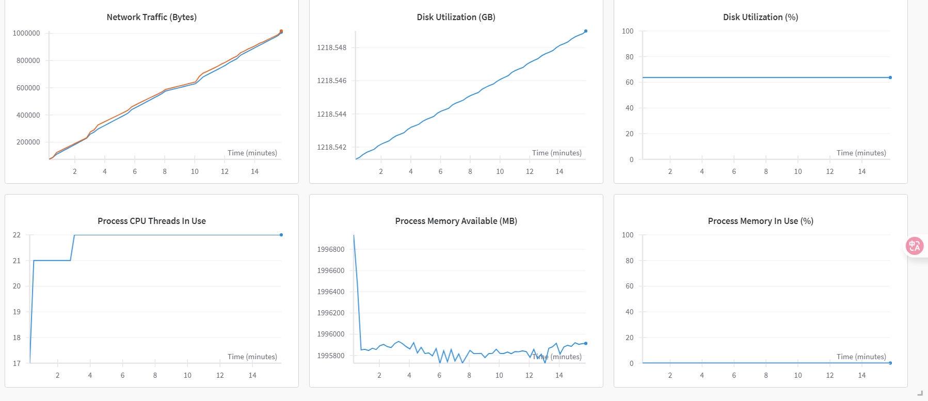Click the Process CPU Threads end-point dot

tap(281, 235)
